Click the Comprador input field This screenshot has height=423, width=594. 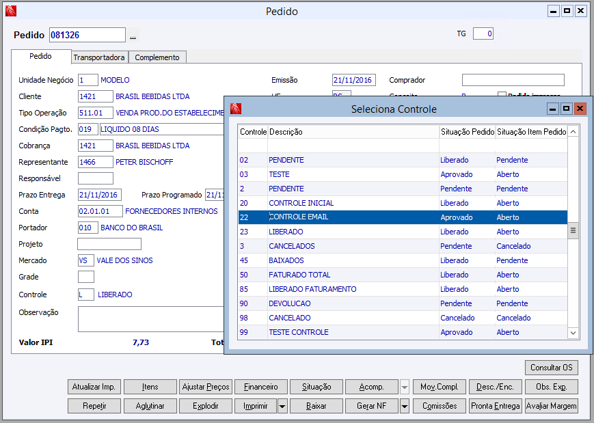513,80
